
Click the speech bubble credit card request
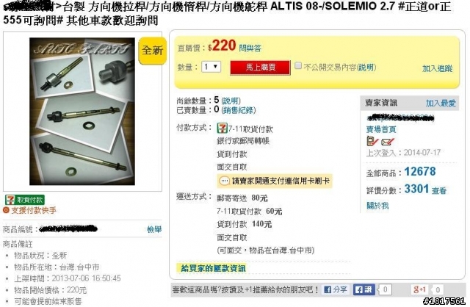click(274, 181)
